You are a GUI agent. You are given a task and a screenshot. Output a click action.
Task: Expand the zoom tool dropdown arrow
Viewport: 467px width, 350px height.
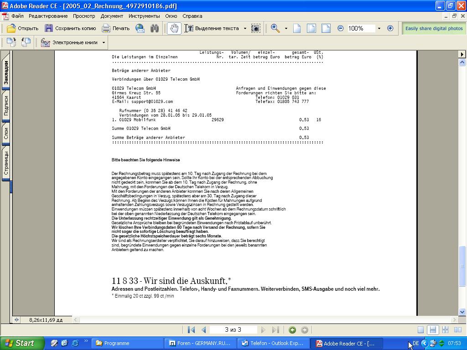click(286, 29)
